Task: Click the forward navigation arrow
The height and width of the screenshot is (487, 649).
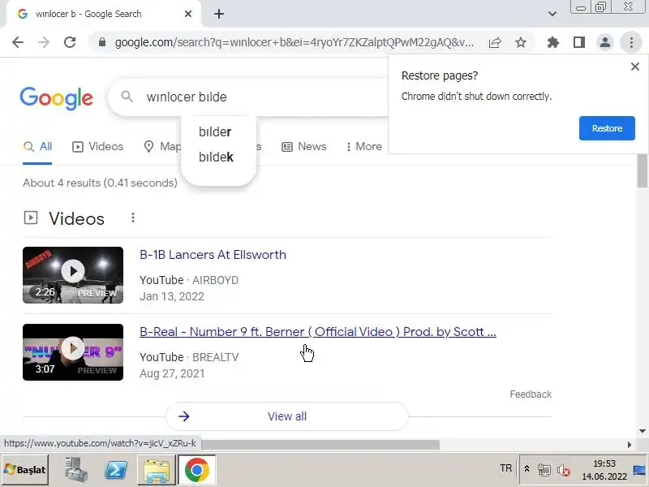Action: pyautogui.click(x=44, y=42)
